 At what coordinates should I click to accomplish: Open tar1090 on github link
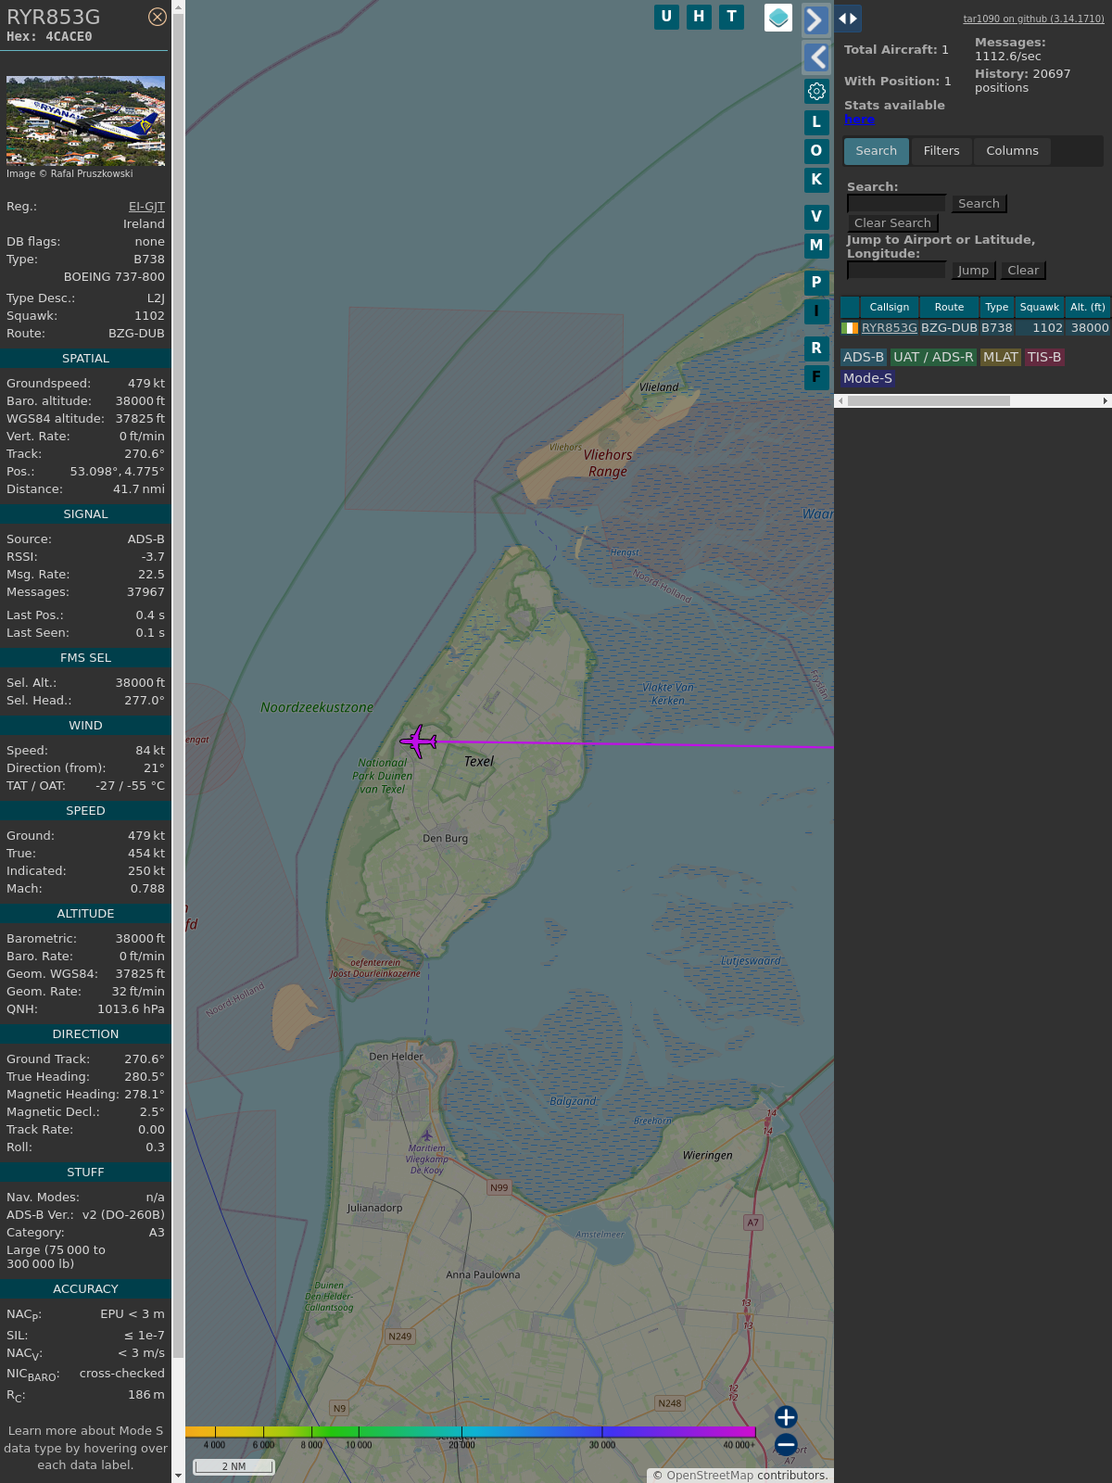pyautogui.click(x=1033, y=19)
